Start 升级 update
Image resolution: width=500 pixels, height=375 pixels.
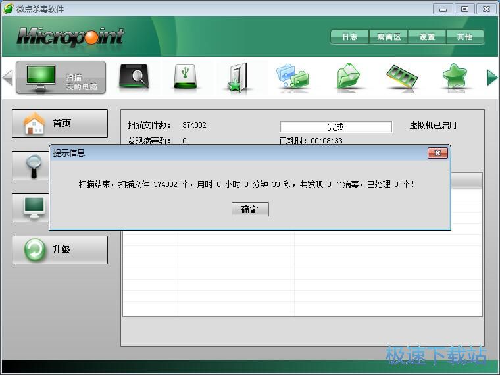[x=60, y=250]
